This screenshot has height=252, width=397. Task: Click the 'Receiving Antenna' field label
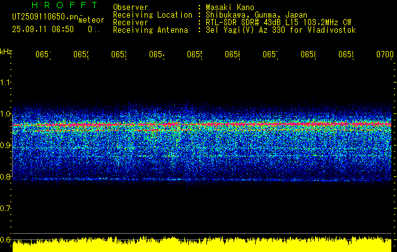pos(150,30)
